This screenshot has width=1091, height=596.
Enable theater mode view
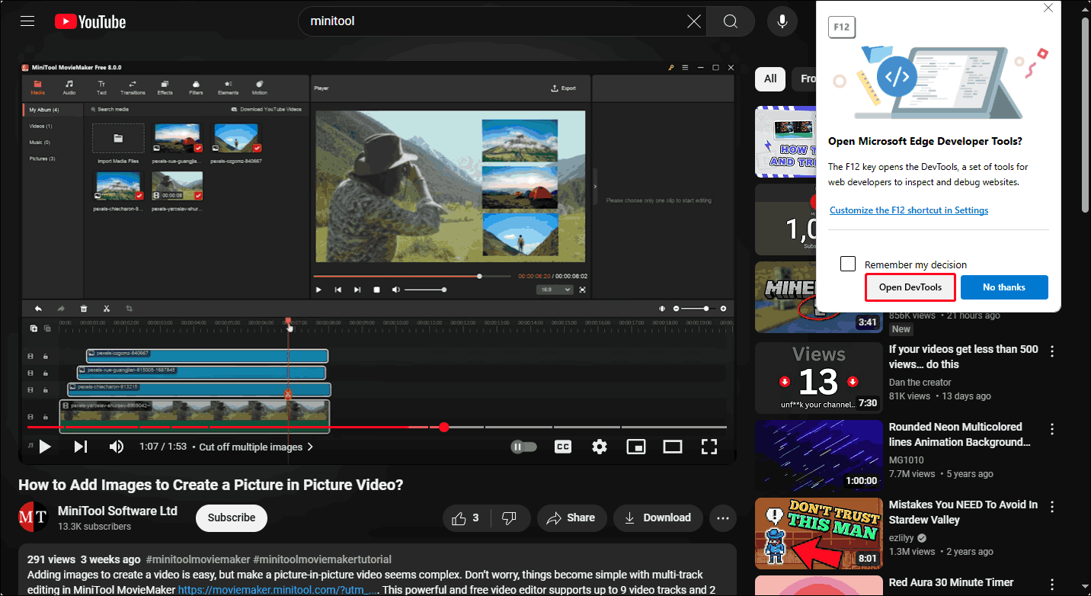tap(673, 447)
